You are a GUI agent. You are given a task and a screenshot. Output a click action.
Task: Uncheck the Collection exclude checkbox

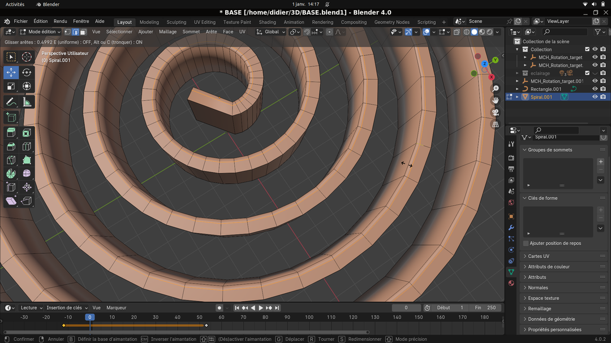tap(587, 49)
